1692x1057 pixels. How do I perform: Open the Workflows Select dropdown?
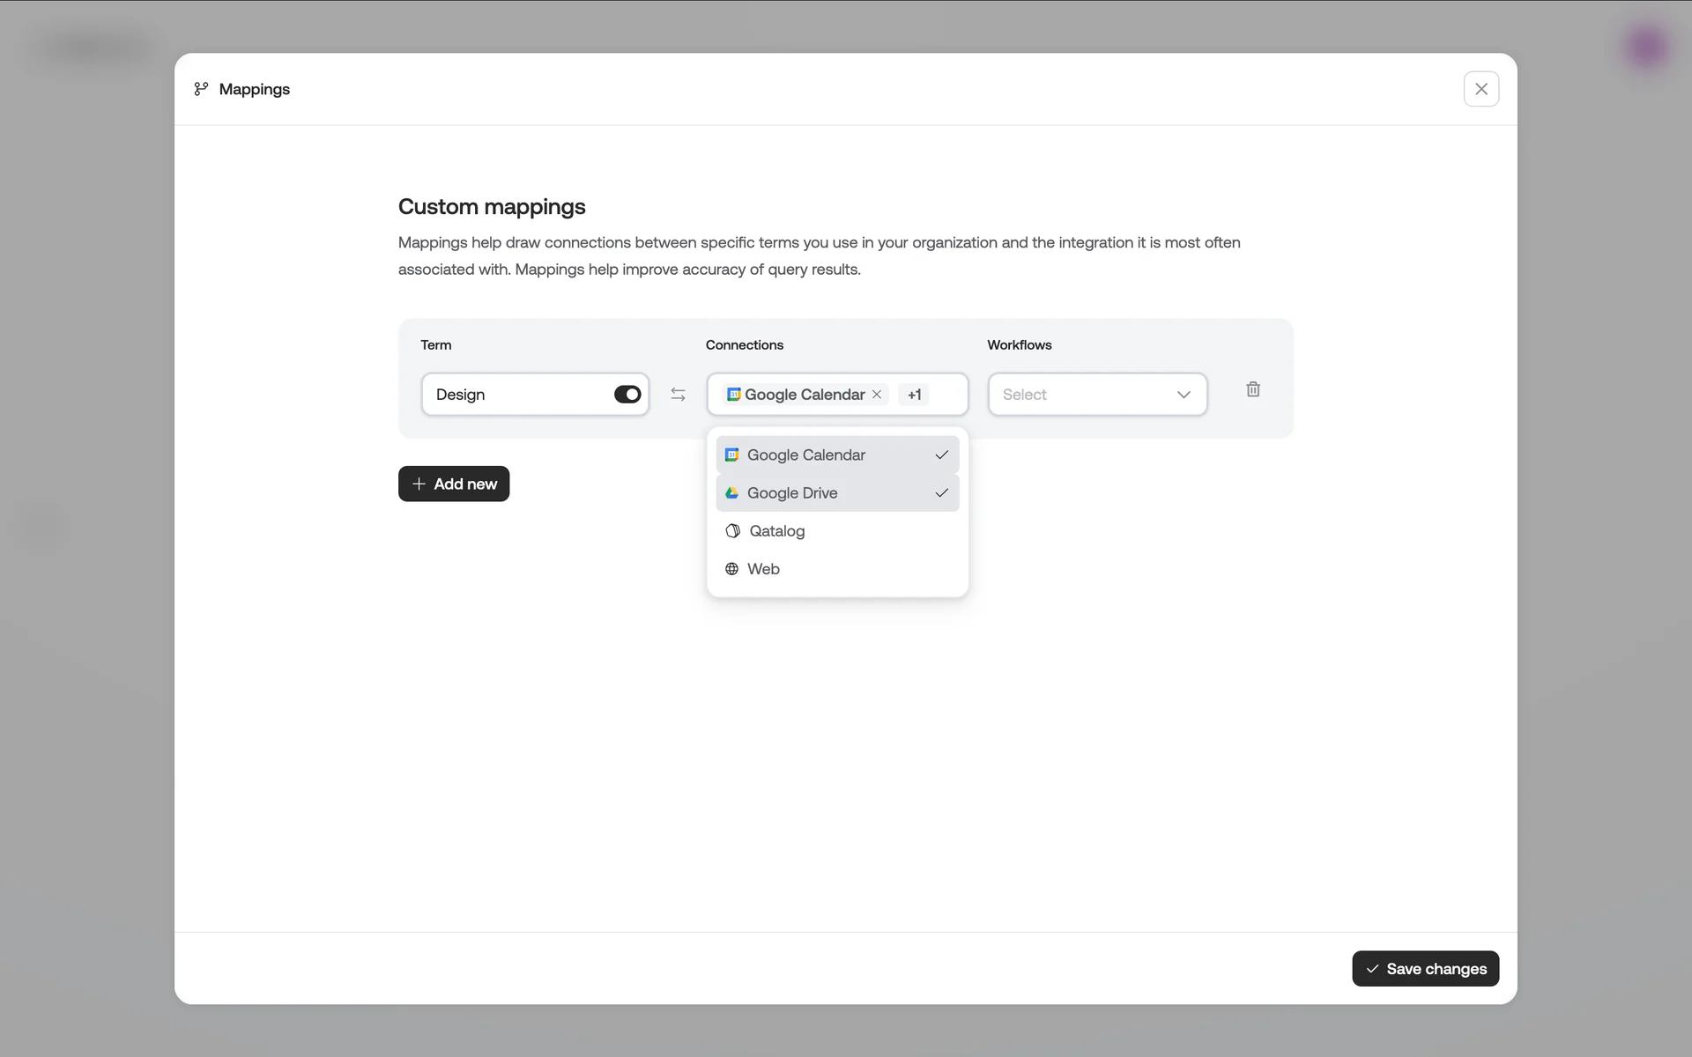[x=1084, y=395]
